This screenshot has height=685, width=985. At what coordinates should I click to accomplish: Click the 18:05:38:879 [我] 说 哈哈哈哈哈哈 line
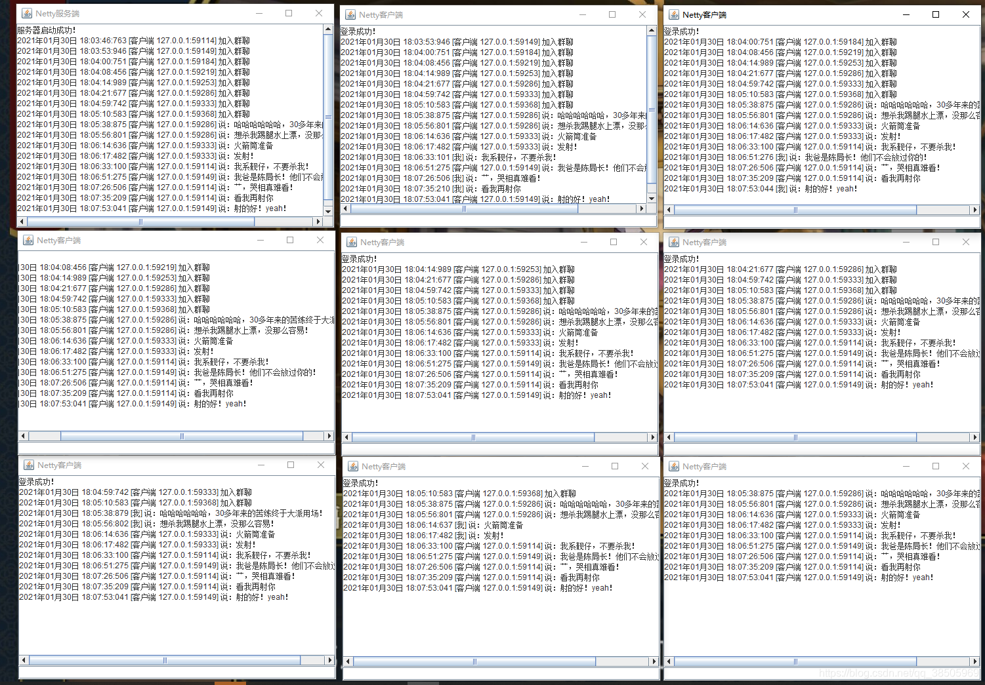coord(171,513)
